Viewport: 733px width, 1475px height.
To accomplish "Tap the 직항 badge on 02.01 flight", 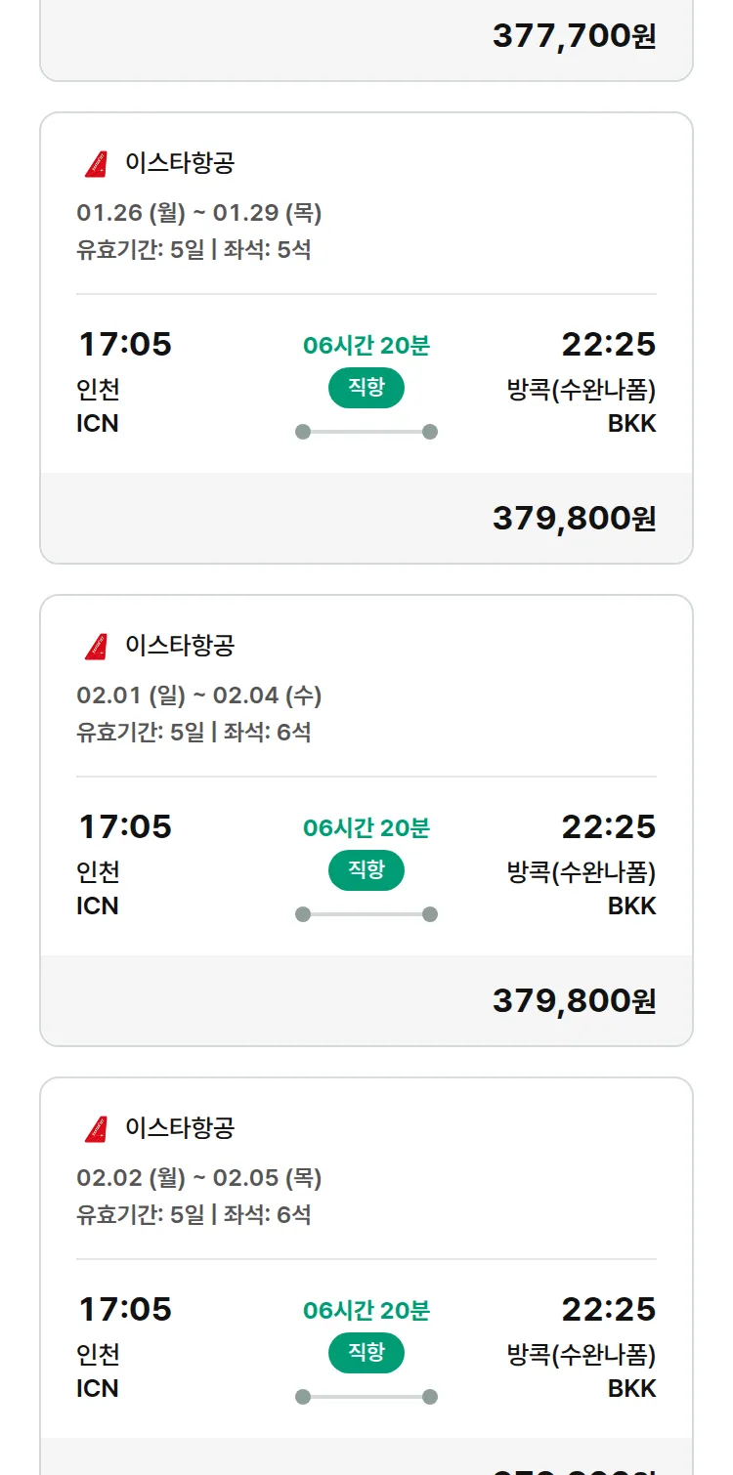I will pyautogui.click(x=366, y=870).
